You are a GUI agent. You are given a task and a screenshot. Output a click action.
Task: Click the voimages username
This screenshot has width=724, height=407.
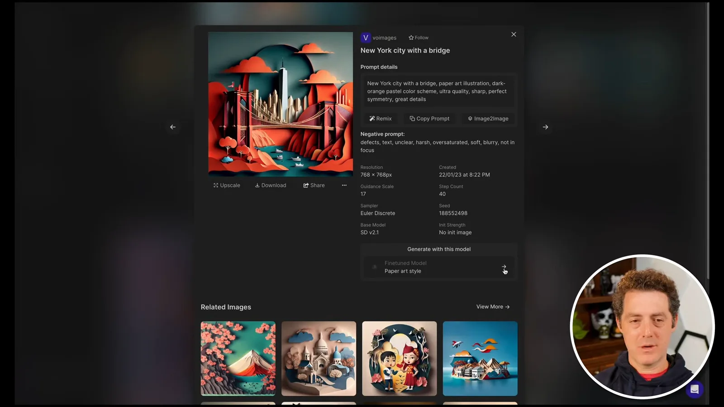pyautogui.click(x=384, y=38)
